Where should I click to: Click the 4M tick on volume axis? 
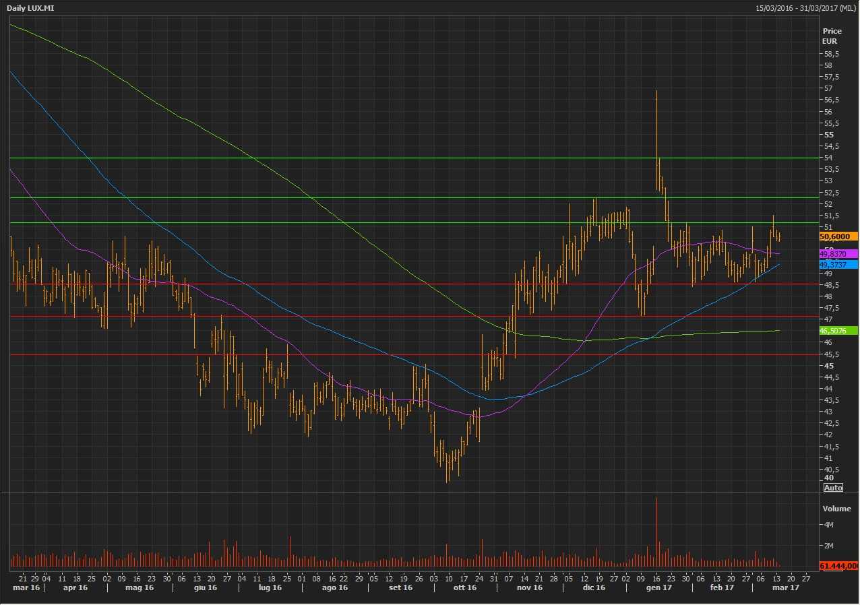pos(828,524)
